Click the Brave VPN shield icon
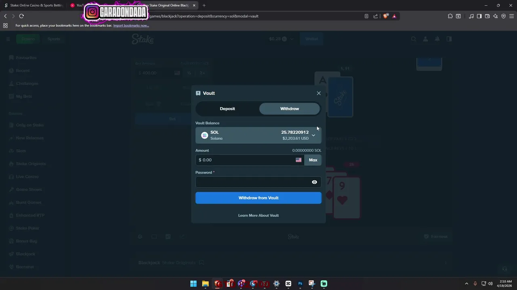Screen dimensions: 517x290 [x=503, y=16]
